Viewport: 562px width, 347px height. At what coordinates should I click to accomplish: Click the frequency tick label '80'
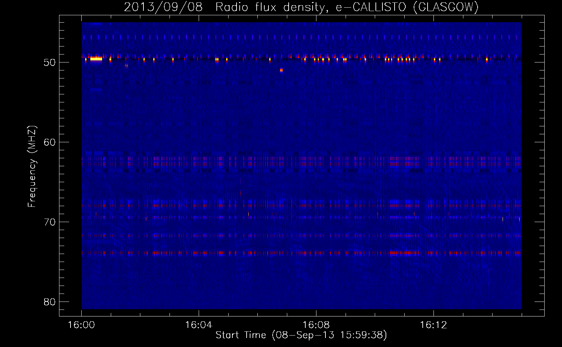(50, 302)
